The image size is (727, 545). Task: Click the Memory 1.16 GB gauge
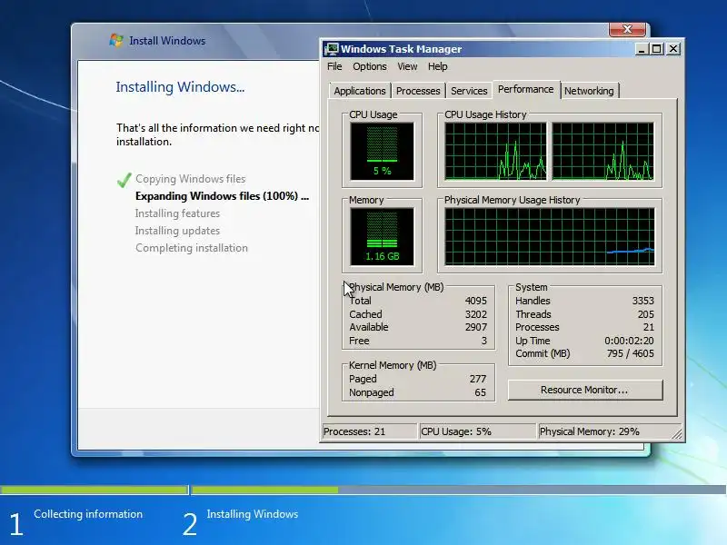pyautogui.click(x=382, y=236)
